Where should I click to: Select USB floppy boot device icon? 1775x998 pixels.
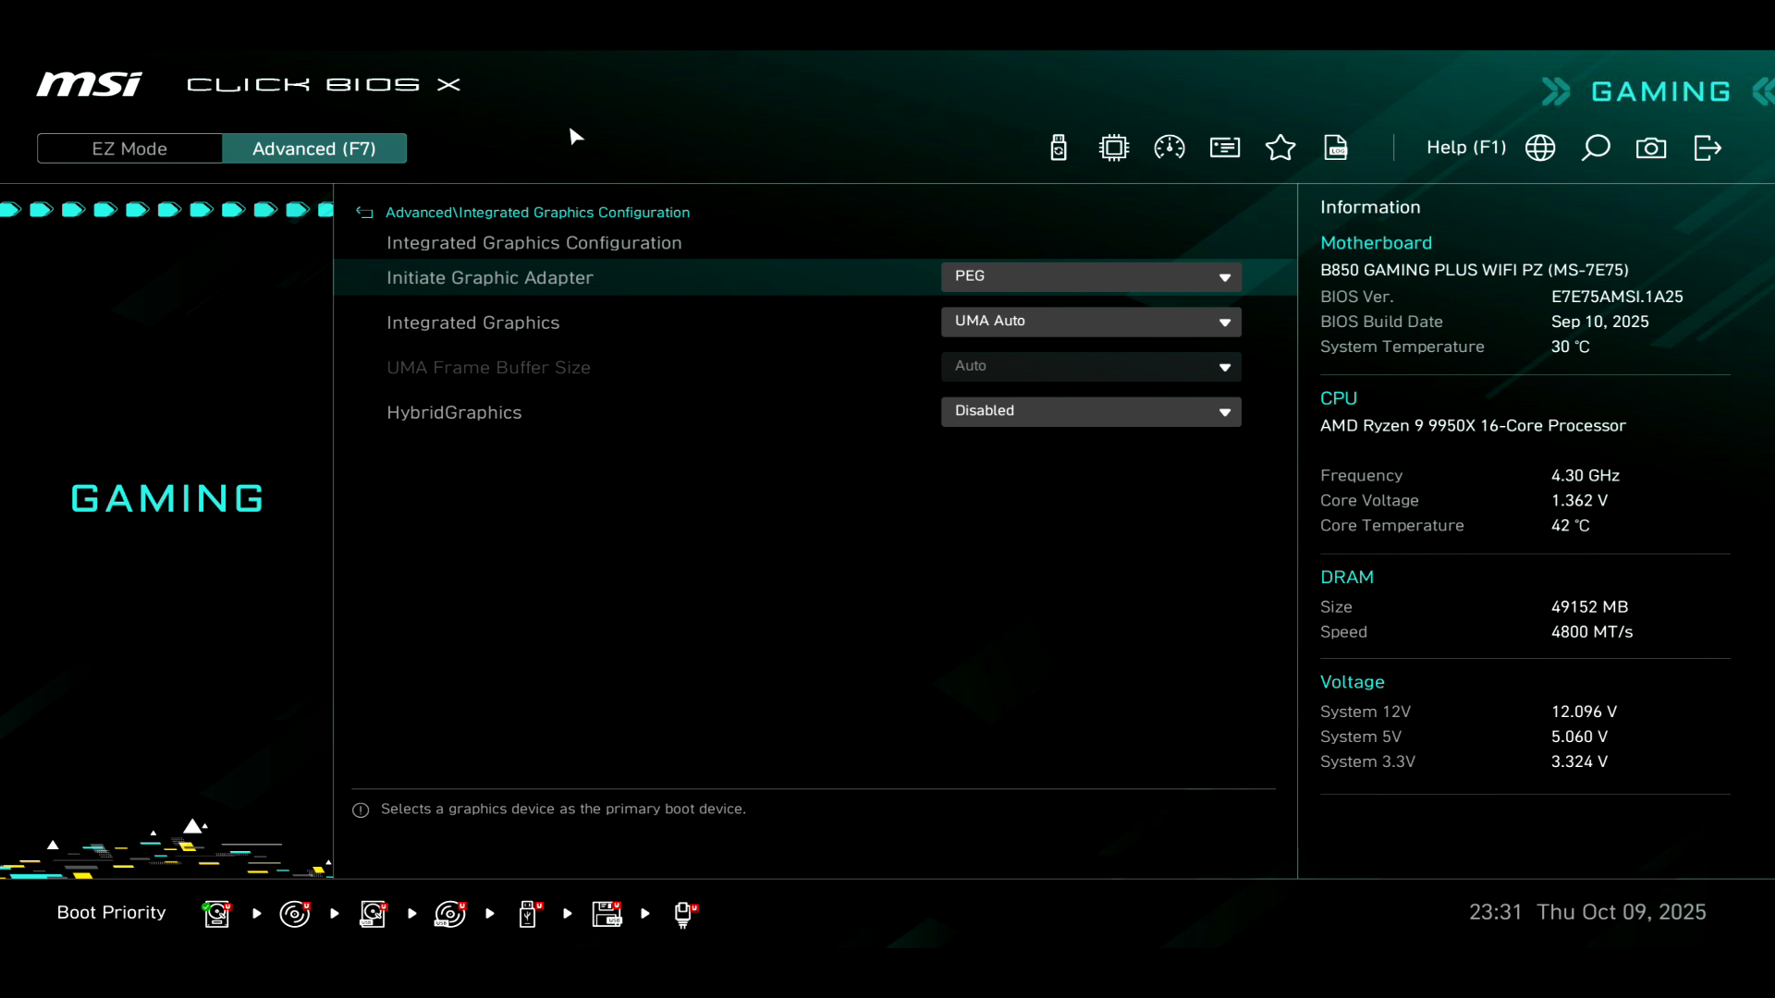[606, 914]
